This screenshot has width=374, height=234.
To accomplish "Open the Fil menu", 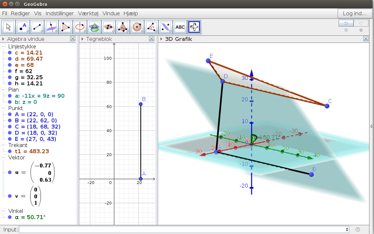I will 5,13.
